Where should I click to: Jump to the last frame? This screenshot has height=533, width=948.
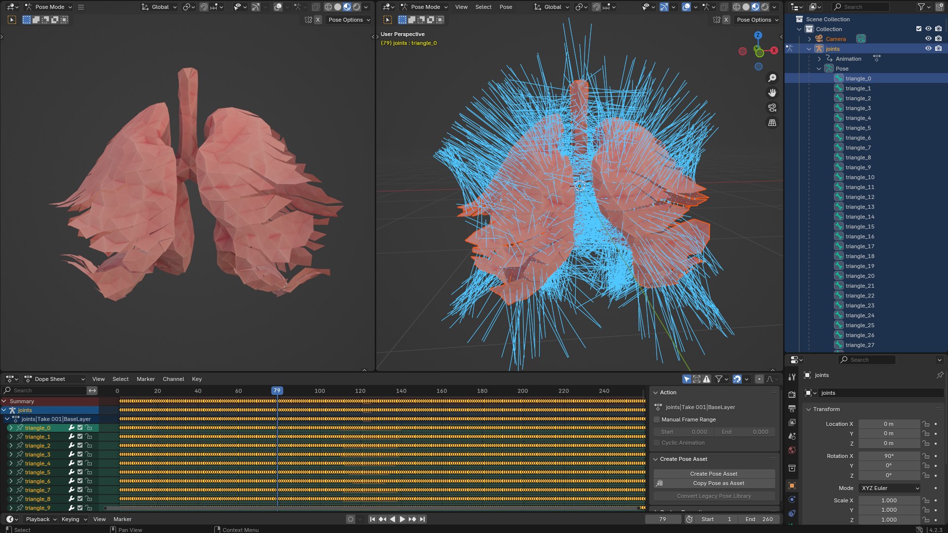click(422, 519)
